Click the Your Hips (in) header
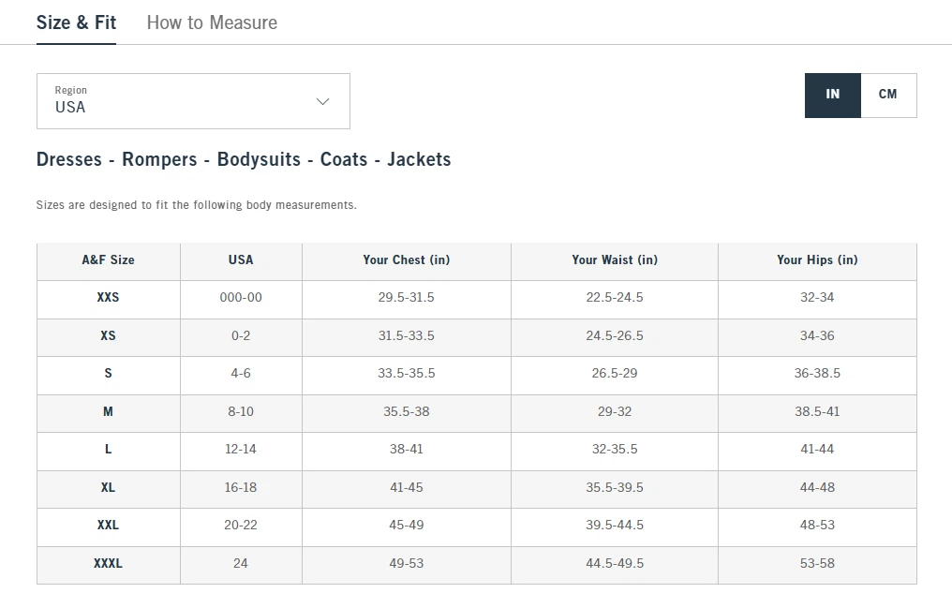Image resolution: width=952 pixels, height=608 pixels. (x=817, y=260)
